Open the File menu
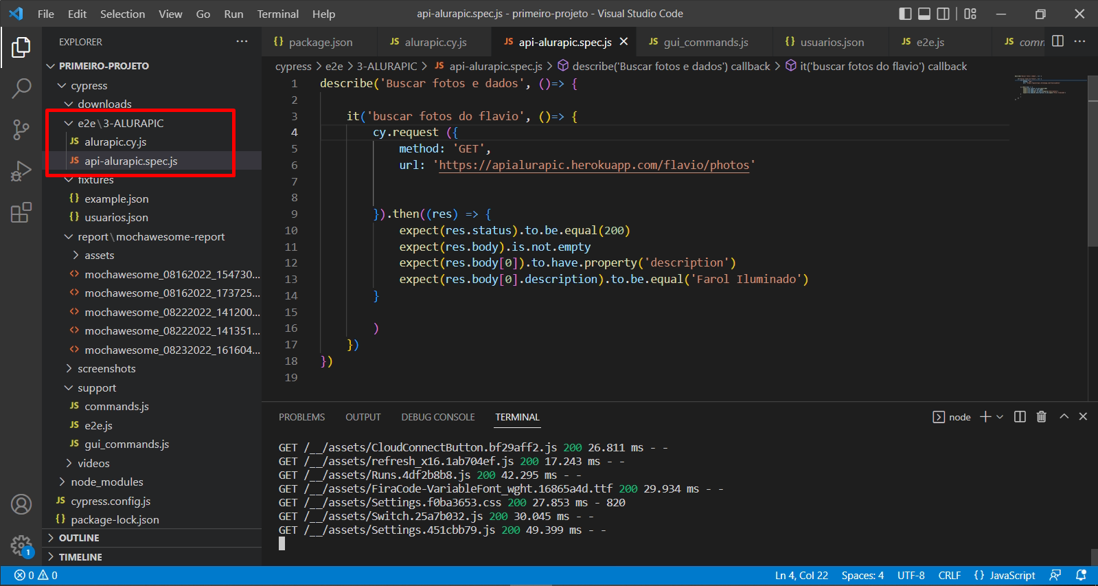1098x586 pixels. point(46,14)
